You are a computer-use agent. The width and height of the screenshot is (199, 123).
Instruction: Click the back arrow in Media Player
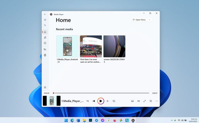pyautogui.click(x=45, y=14)
